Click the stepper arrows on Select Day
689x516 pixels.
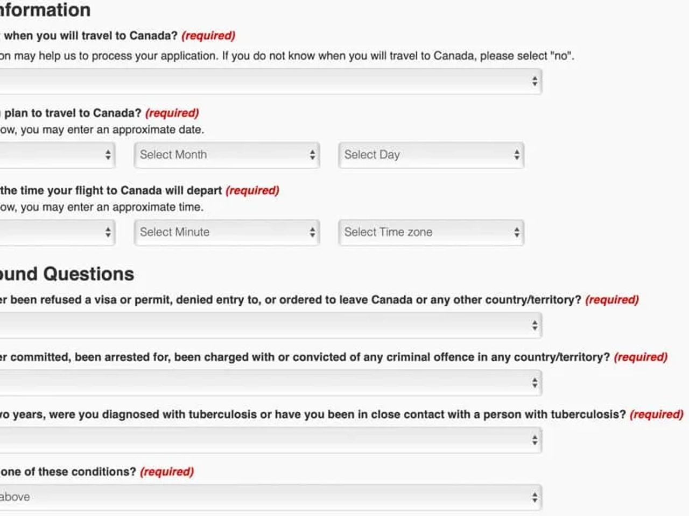pyautogui.click(x=517, y=155)
